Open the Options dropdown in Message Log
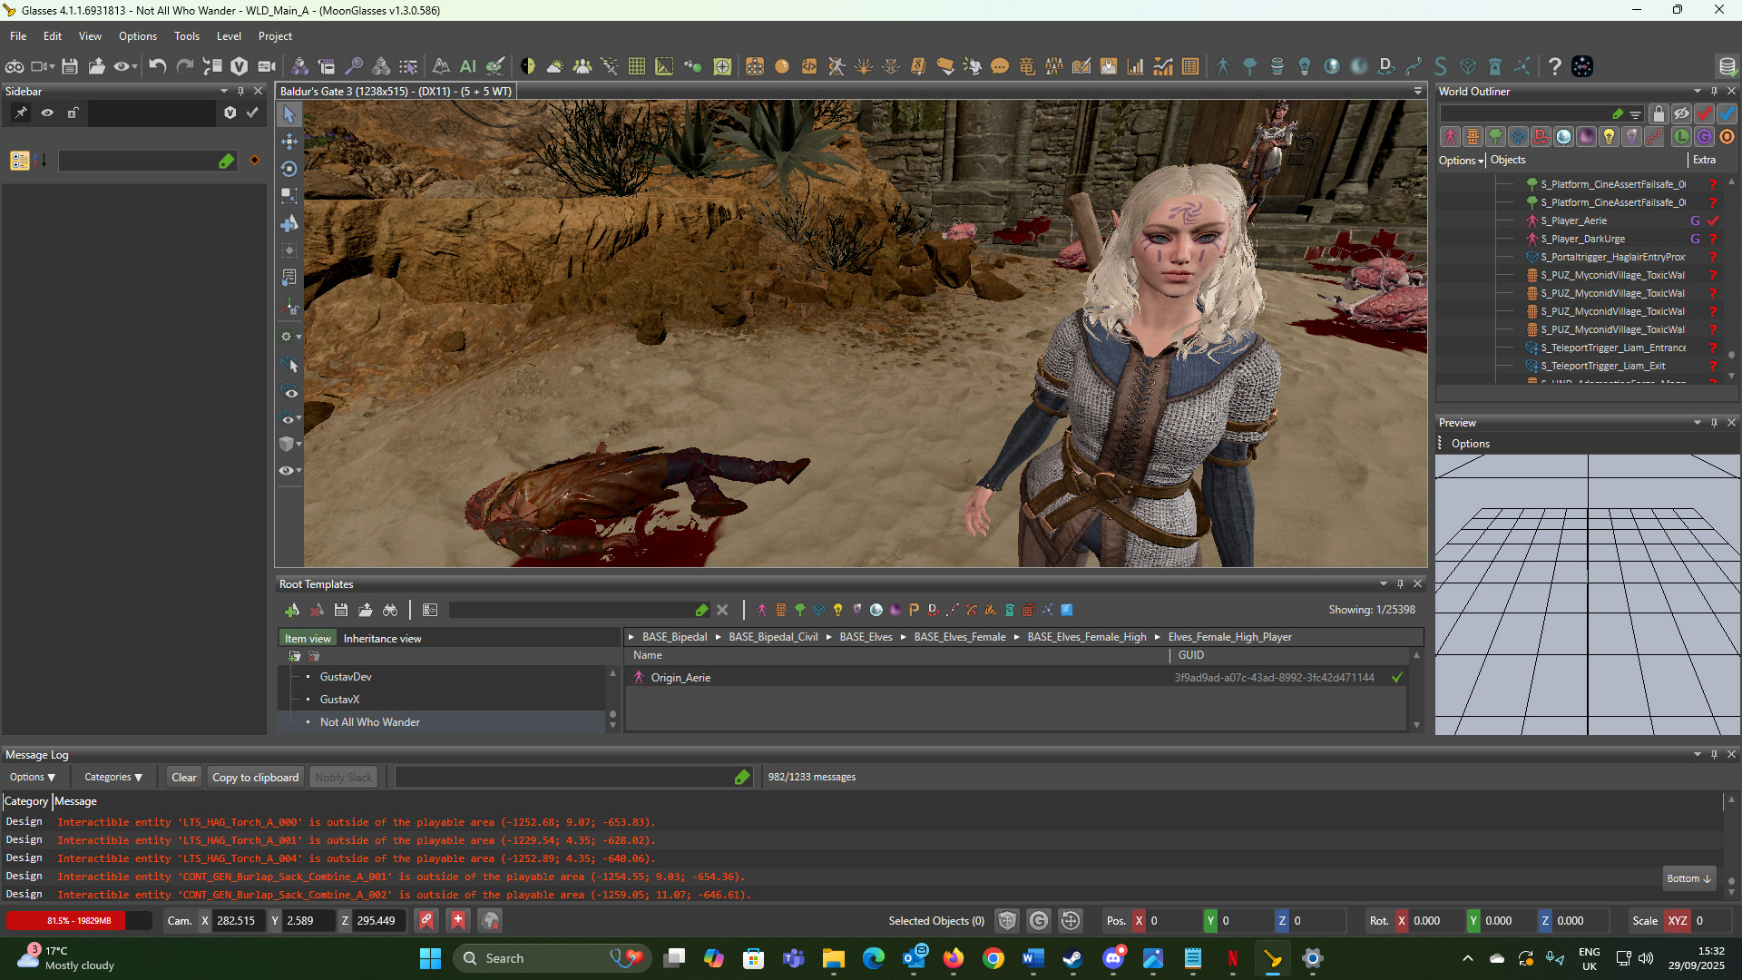The height and width of the screenshot is (980, 1742). click(x=33, y=778)
